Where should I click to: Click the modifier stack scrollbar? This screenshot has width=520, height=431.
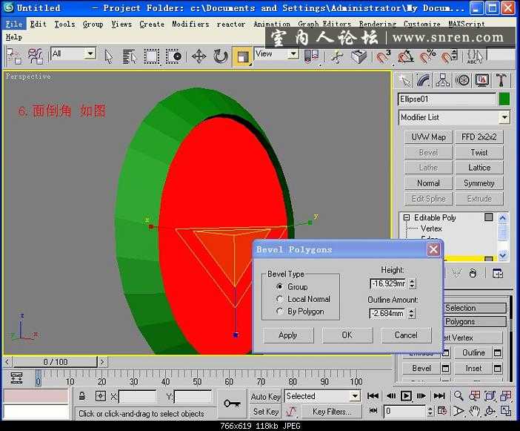(503, 236)
